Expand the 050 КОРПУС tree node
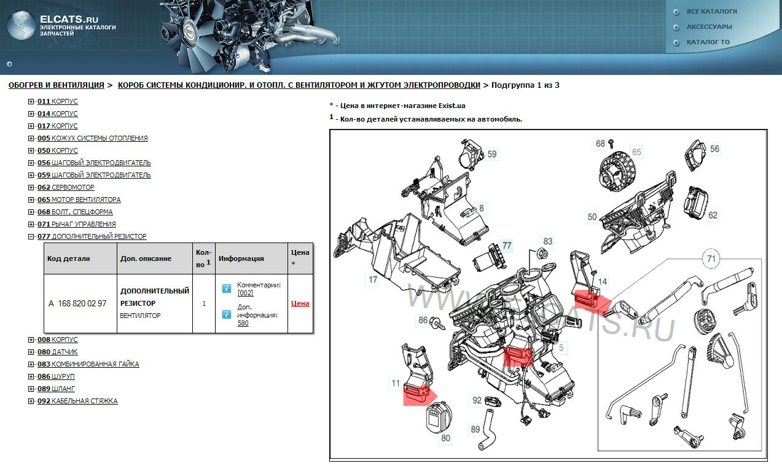 [31, 150]
